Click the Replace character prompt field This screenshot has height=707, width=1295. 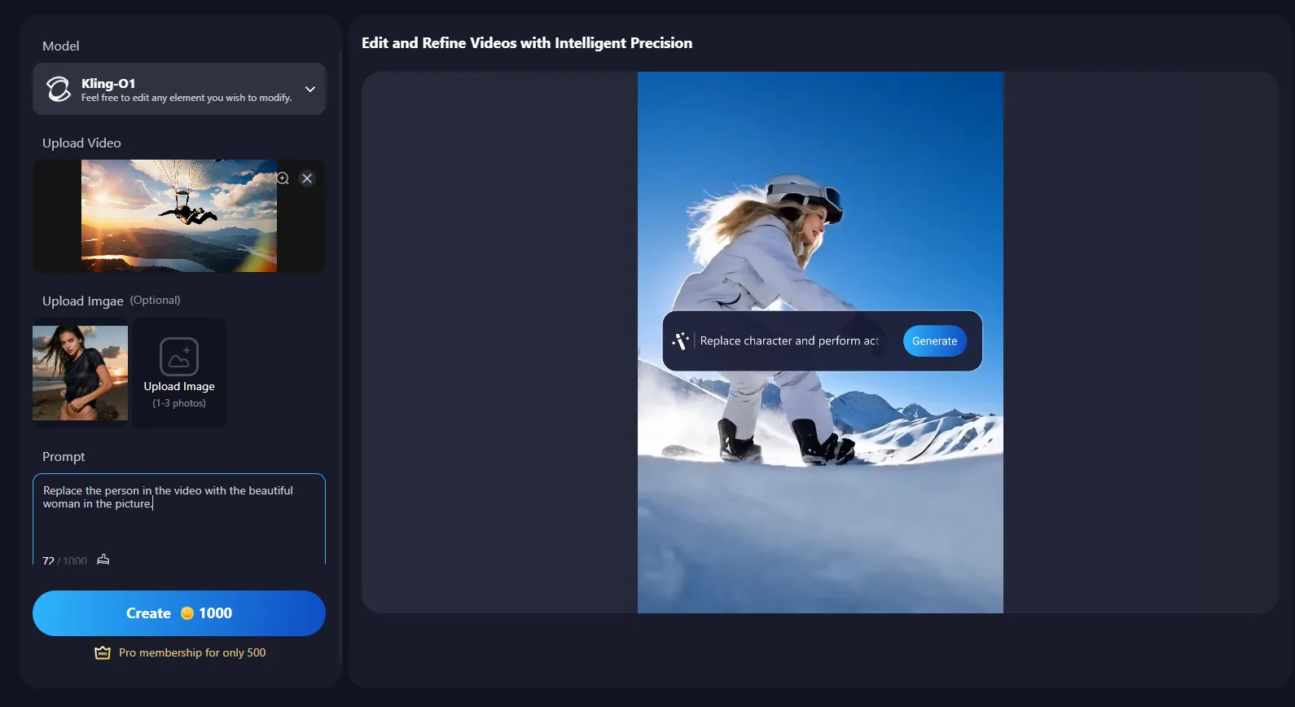pyautogui.click(x=789, y=341)
